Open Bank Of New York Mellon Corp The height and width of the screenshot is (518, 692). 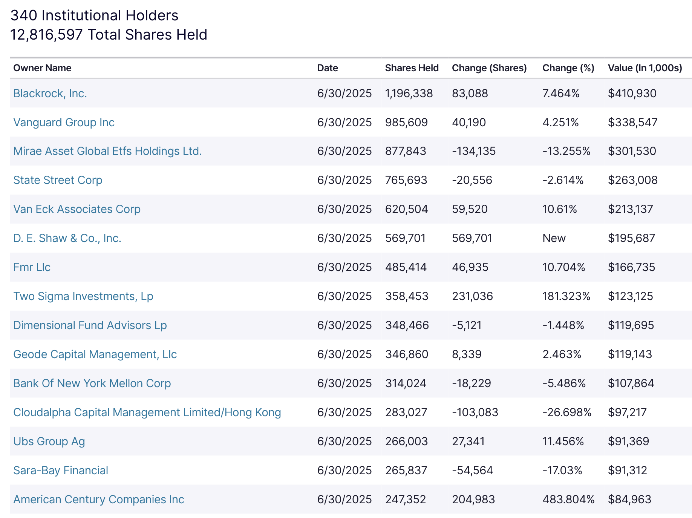[92, 383]
